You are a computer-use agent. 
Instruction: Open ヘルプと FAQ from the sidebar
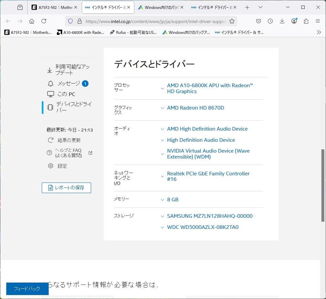point(68,153)
